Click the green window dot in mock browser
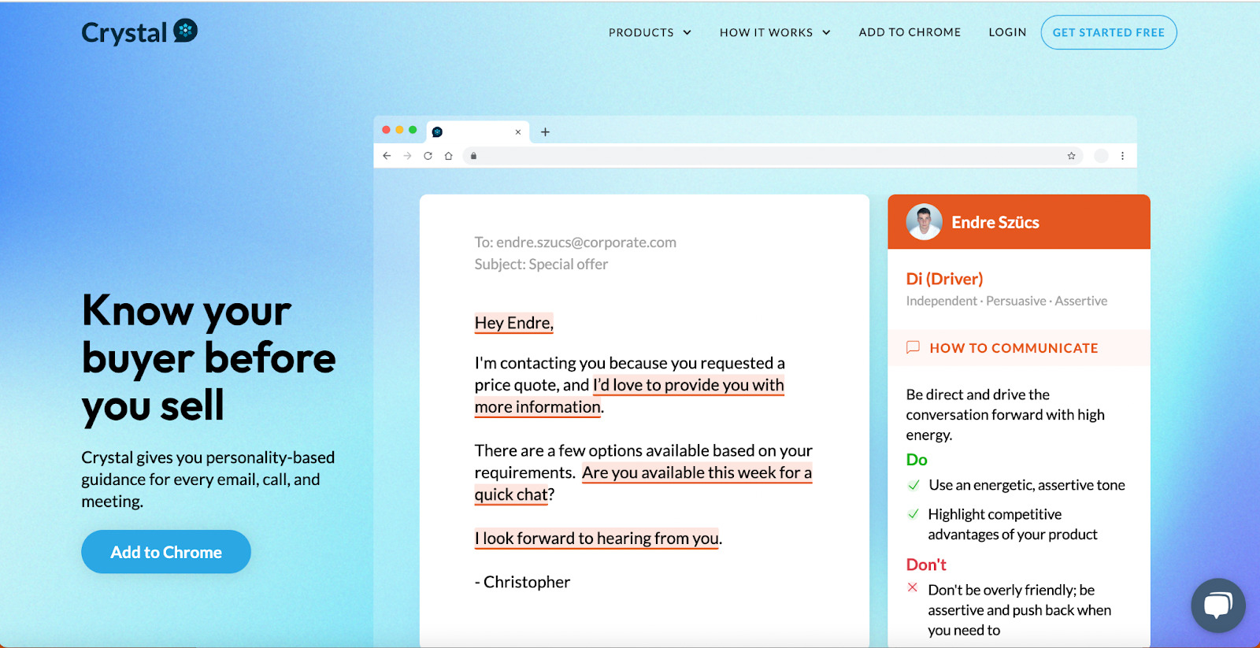Viewport: 1260px width, 648px height. tap(413, 130)
